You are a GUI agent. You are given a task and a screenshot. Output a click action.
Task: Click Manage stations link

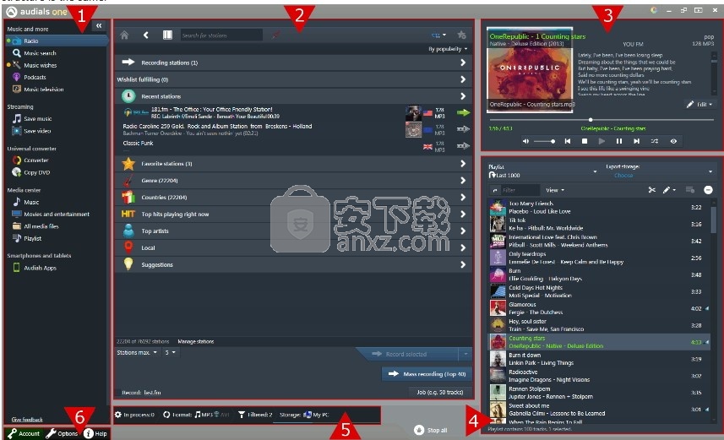click(196, 342)
